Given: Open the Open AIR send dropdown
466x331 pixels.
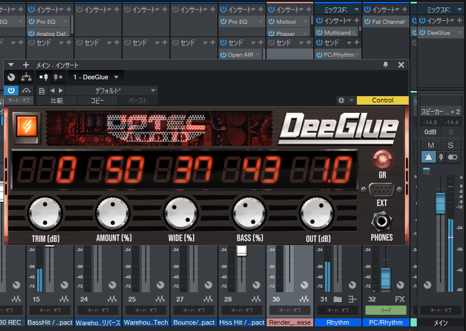Looking at the screenshot, I should (257, 55).
